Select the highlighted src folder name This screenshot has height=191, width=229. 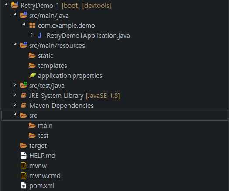33,116
